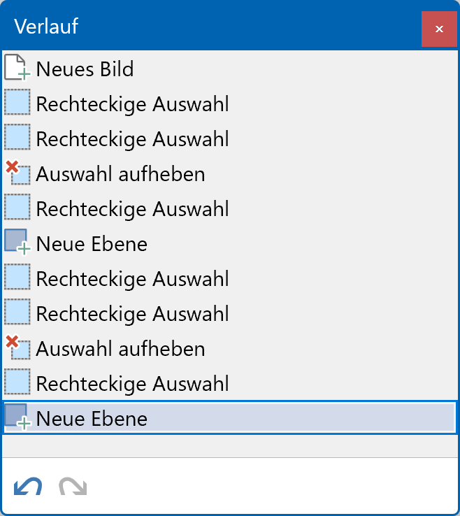The image size is (460, 516).
Task: Jump to the second Auswahl aufheben step
Action: click(x=120, y=349)
